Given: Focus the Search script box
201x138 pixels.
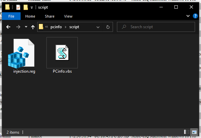Looking at the screenshot, I should click(156, 27).
